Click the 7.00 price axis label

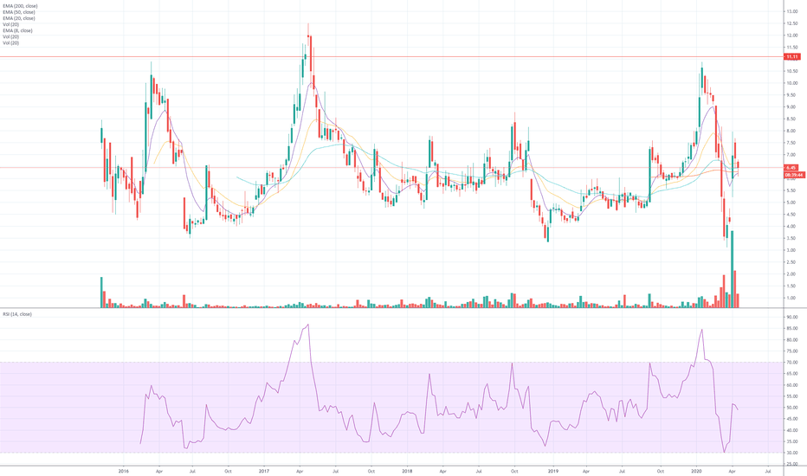(791, 155)
